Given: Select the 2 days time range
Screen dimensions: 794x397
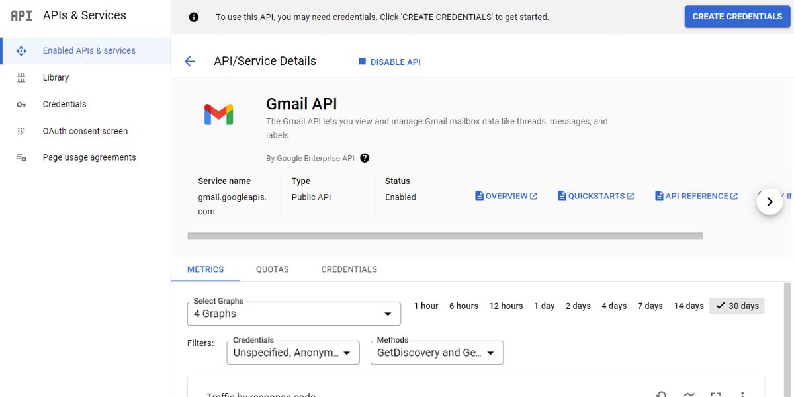Looking at the screenshot, I should pyautogui.click(x=578, y=306).
